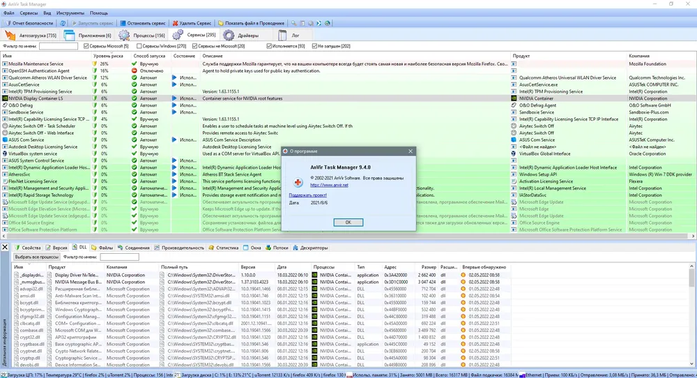The height and width of the screenshot is (378, 697).
Task: Switch to the Соединения details tab
Action: coord(133,248)
